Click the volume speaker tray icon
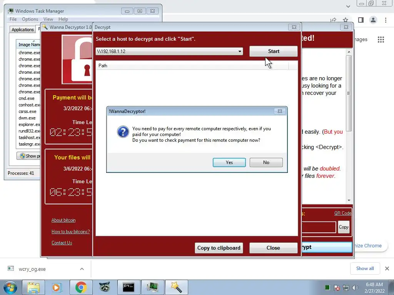 coord(355,287)
